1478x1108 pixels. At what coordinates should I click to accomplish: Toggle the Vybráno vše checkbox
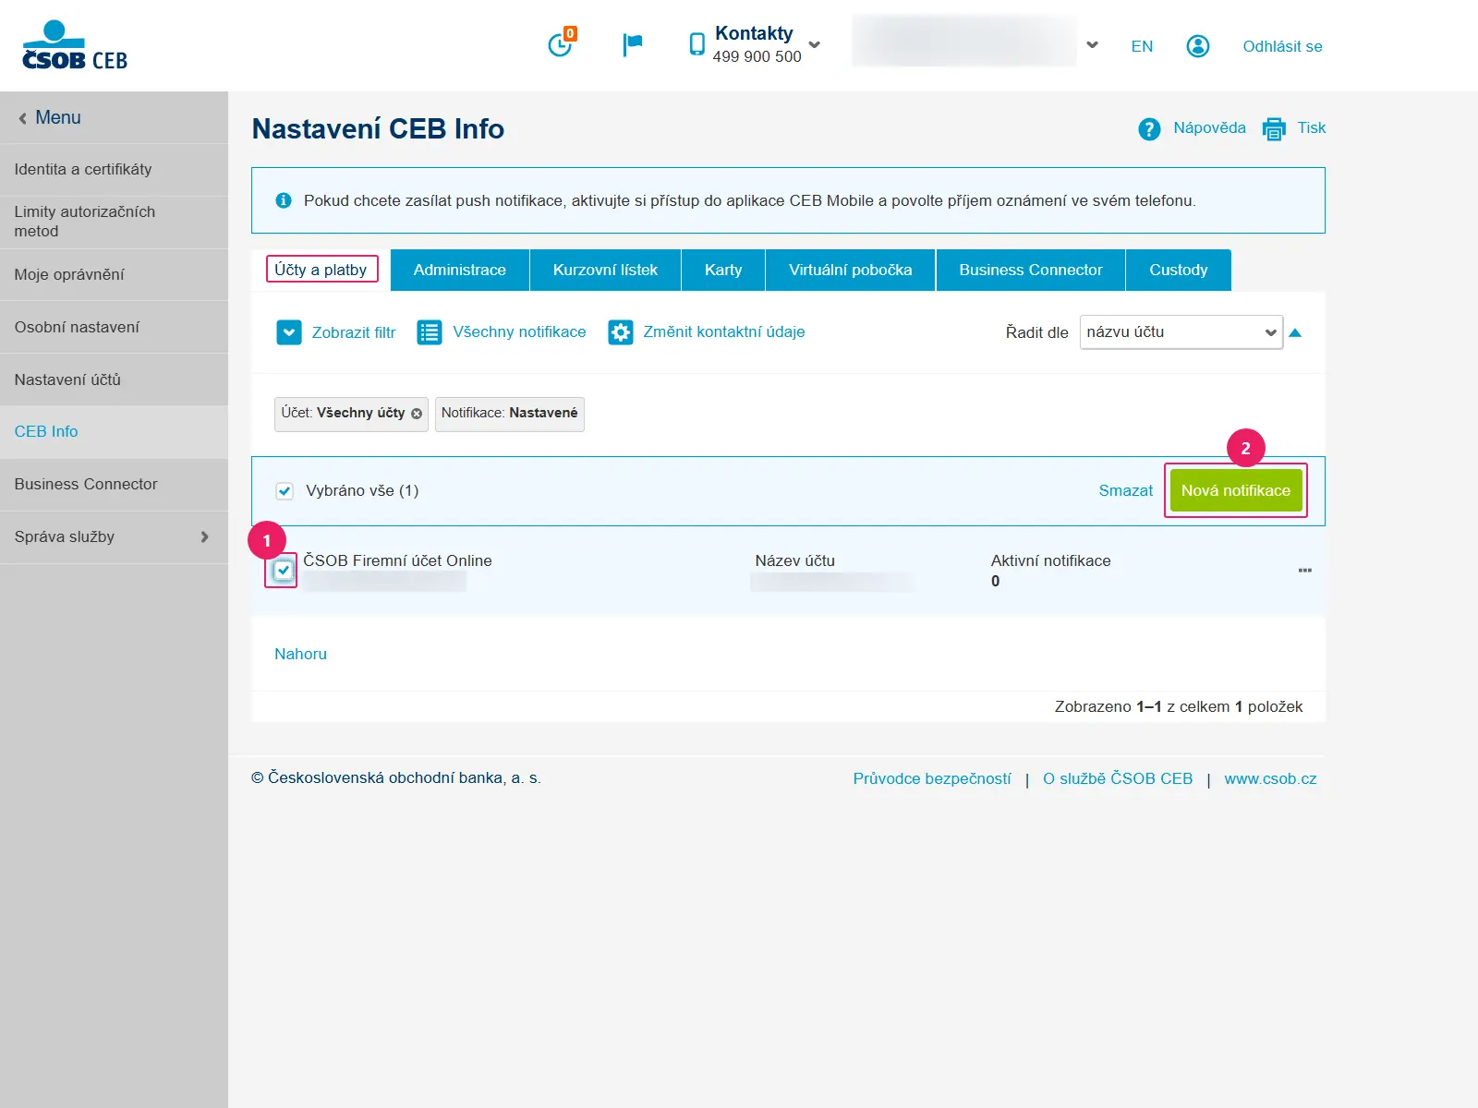click(x=285, y=491)
